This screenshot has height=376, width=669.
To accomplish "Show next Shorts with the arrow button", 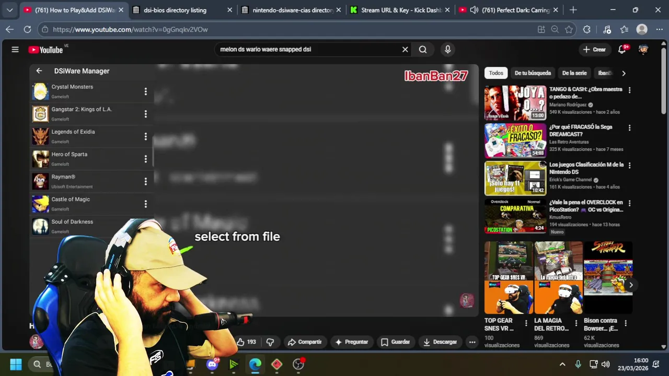I will [631, 285].
